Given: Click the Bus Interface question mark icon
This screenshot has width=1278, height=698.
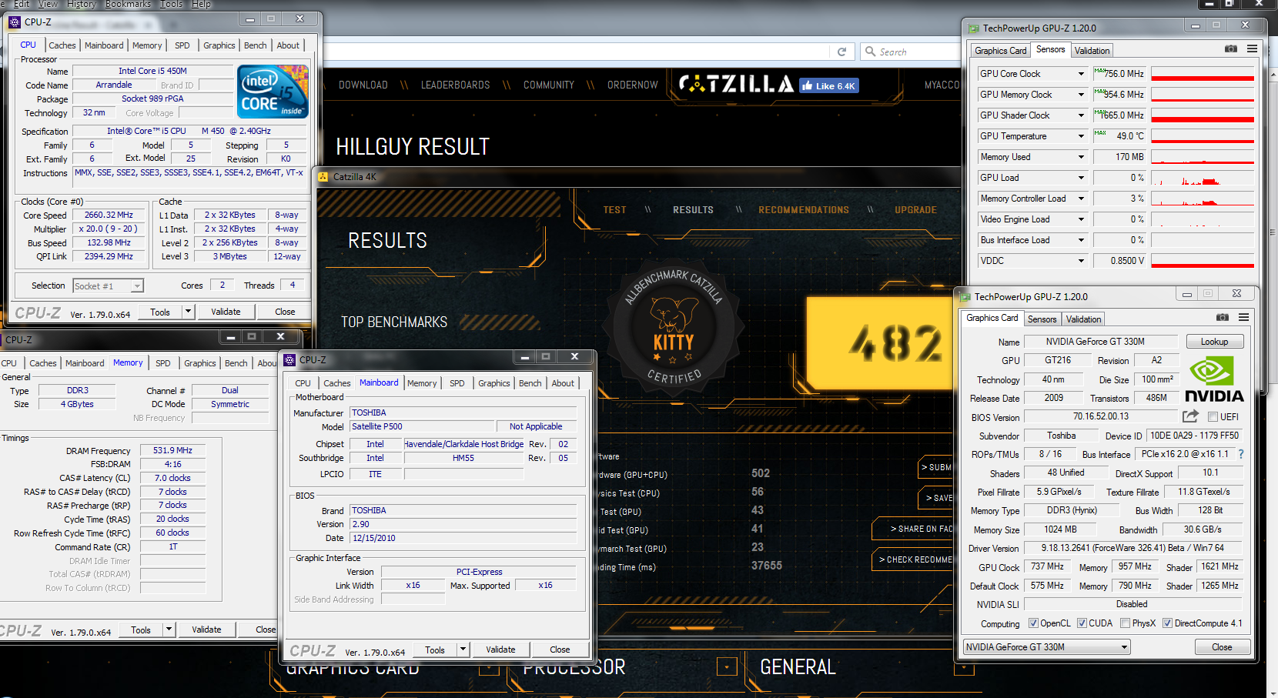Looking at the screenshot, I should [1241, 454].
